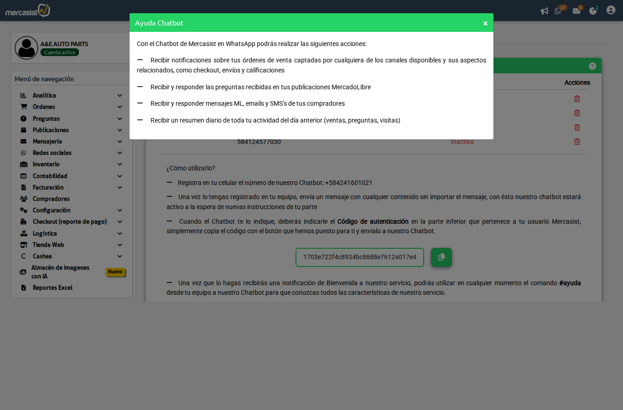Open WhatsApp notifications with 37 badge
623x410 pixels.
[x=558, y=10]
